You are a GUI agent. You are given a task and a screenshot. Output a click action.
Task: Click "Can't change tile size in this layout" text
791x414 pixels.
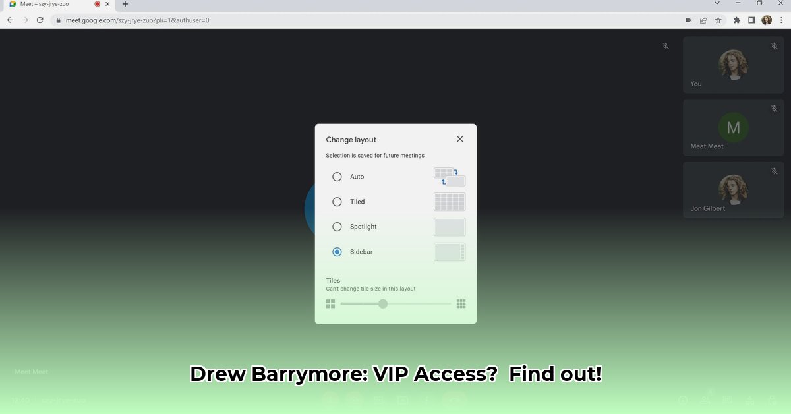click(x=370, y=289)
